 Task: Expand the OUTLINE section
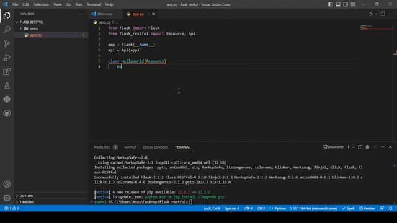pyautogui.click(x=51, y=196)
